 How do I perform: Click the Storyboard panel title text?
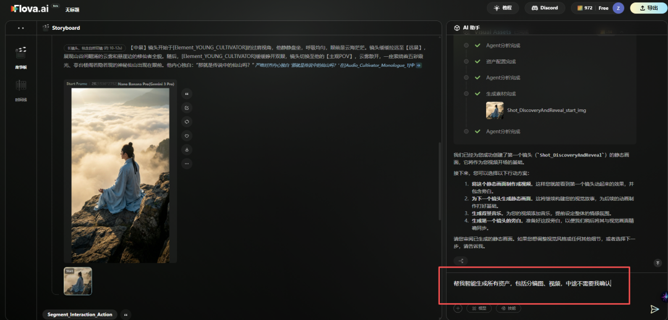66,28
